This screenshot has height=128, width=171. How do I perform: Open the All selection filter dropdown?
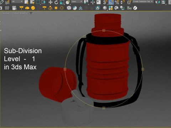17,1
